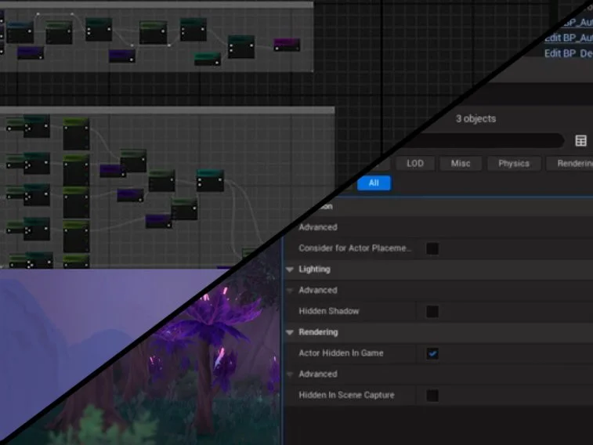The height and width of the screenshot is (445, 593).
Task: Uncheck Actor Hidden In Game
Action: click(432, 353)
